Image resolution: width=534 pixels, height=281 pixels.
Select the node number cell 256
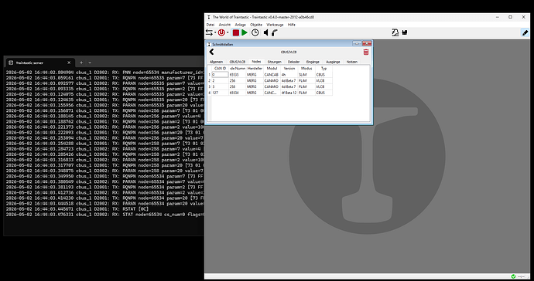[238, 80]
